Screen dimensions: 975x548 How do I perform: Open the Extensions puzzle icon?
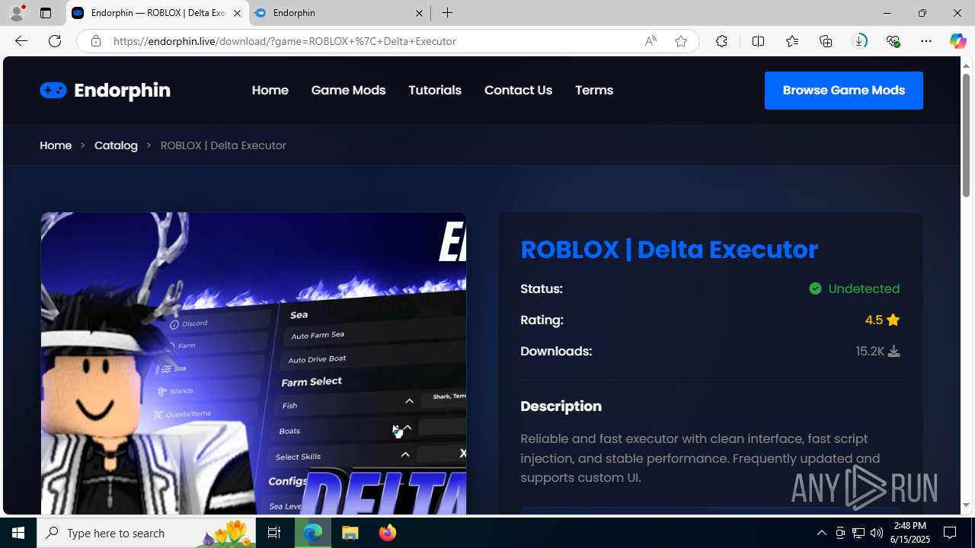[x=721, y=41]
